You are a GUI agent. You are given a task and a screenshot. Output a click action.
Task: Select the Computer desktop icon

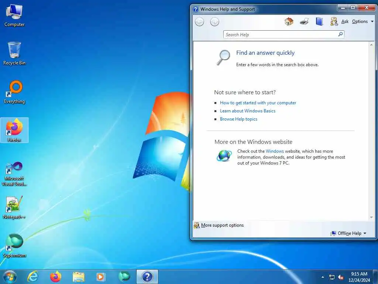14,16
